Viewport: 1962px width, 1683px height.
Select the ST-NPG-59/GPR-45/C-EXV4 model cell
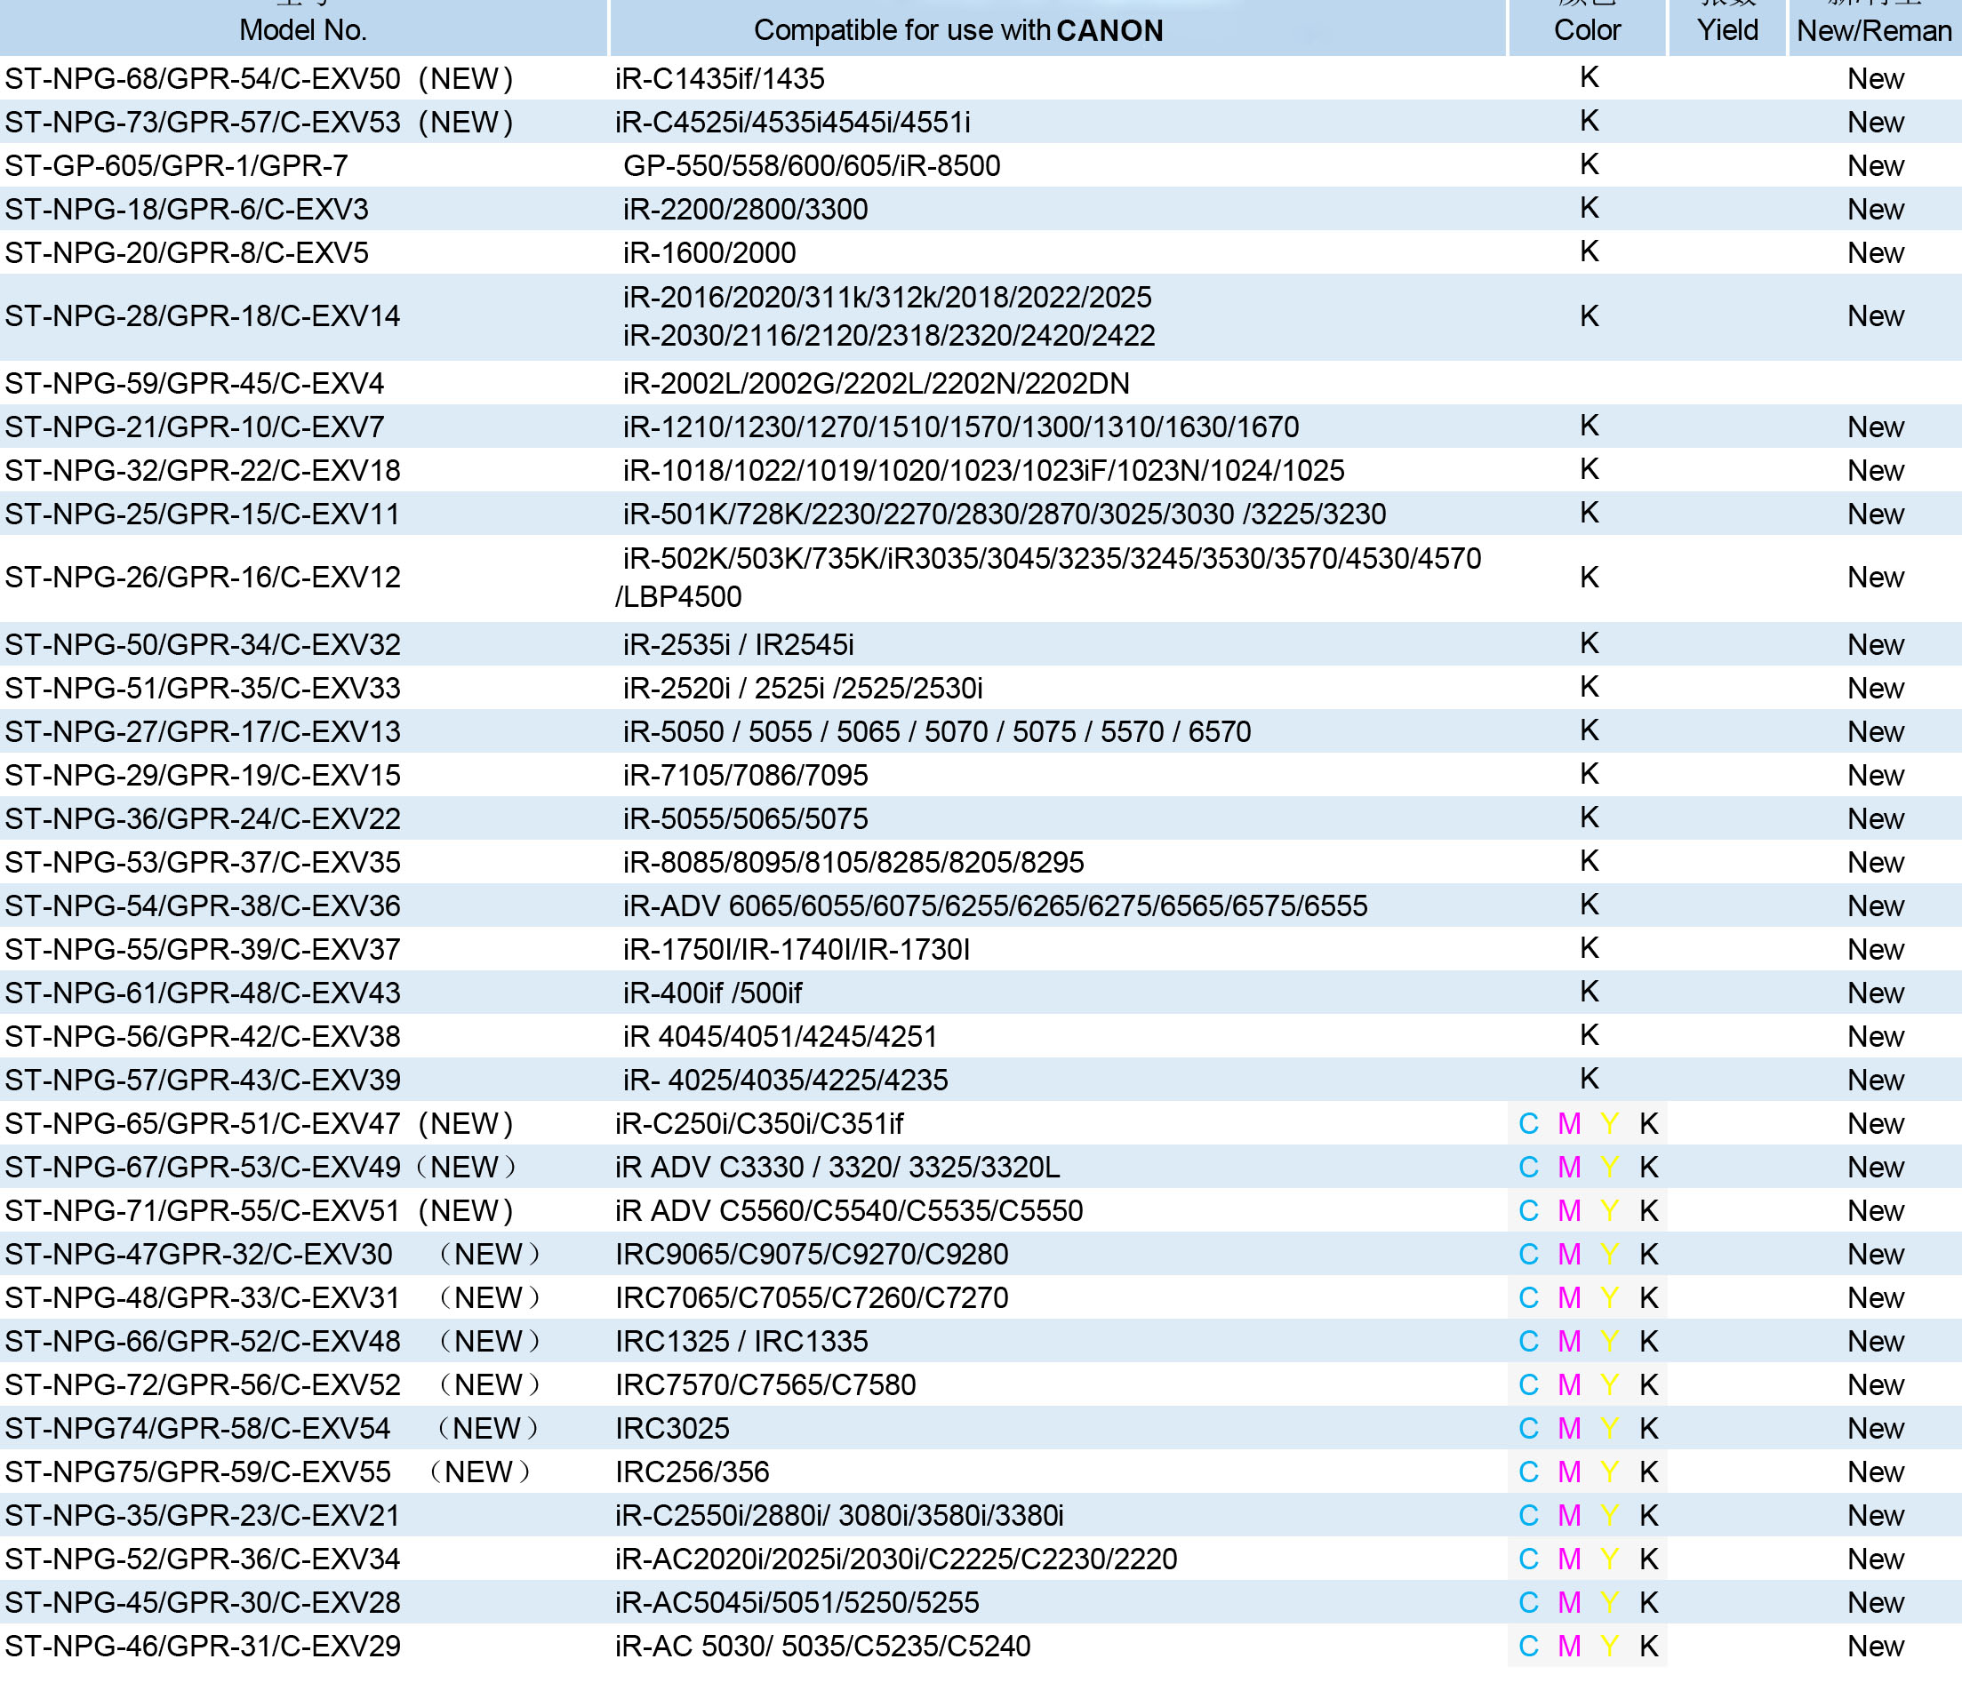[194, 383]
